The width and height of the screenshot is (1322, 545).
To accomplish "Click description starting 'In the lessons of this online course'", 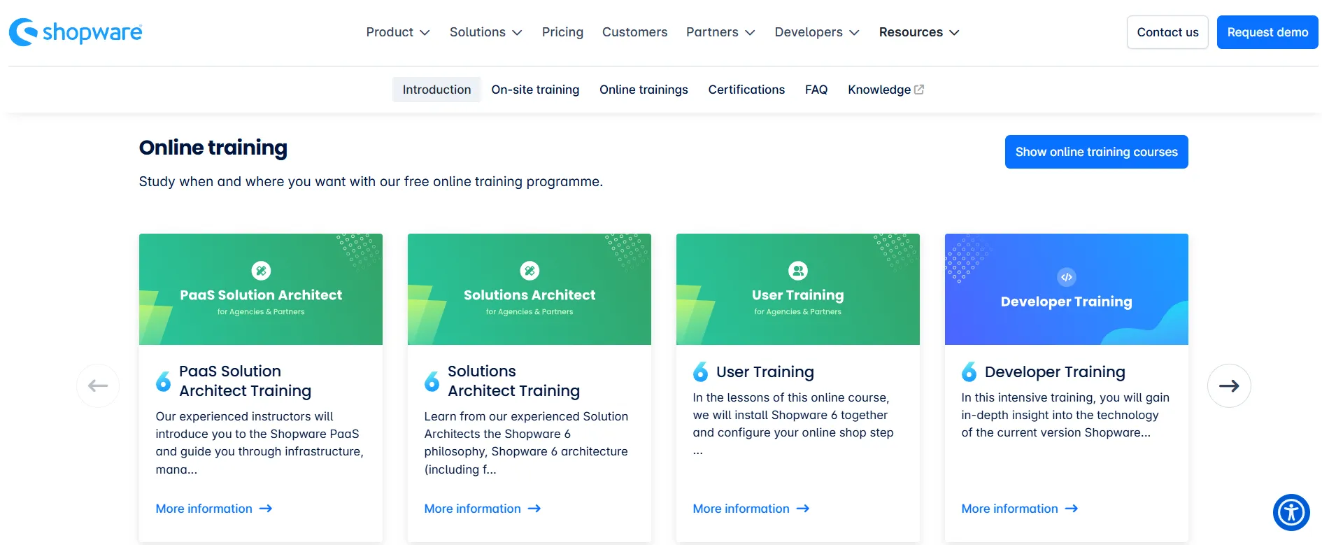I will tap(793, 424).
